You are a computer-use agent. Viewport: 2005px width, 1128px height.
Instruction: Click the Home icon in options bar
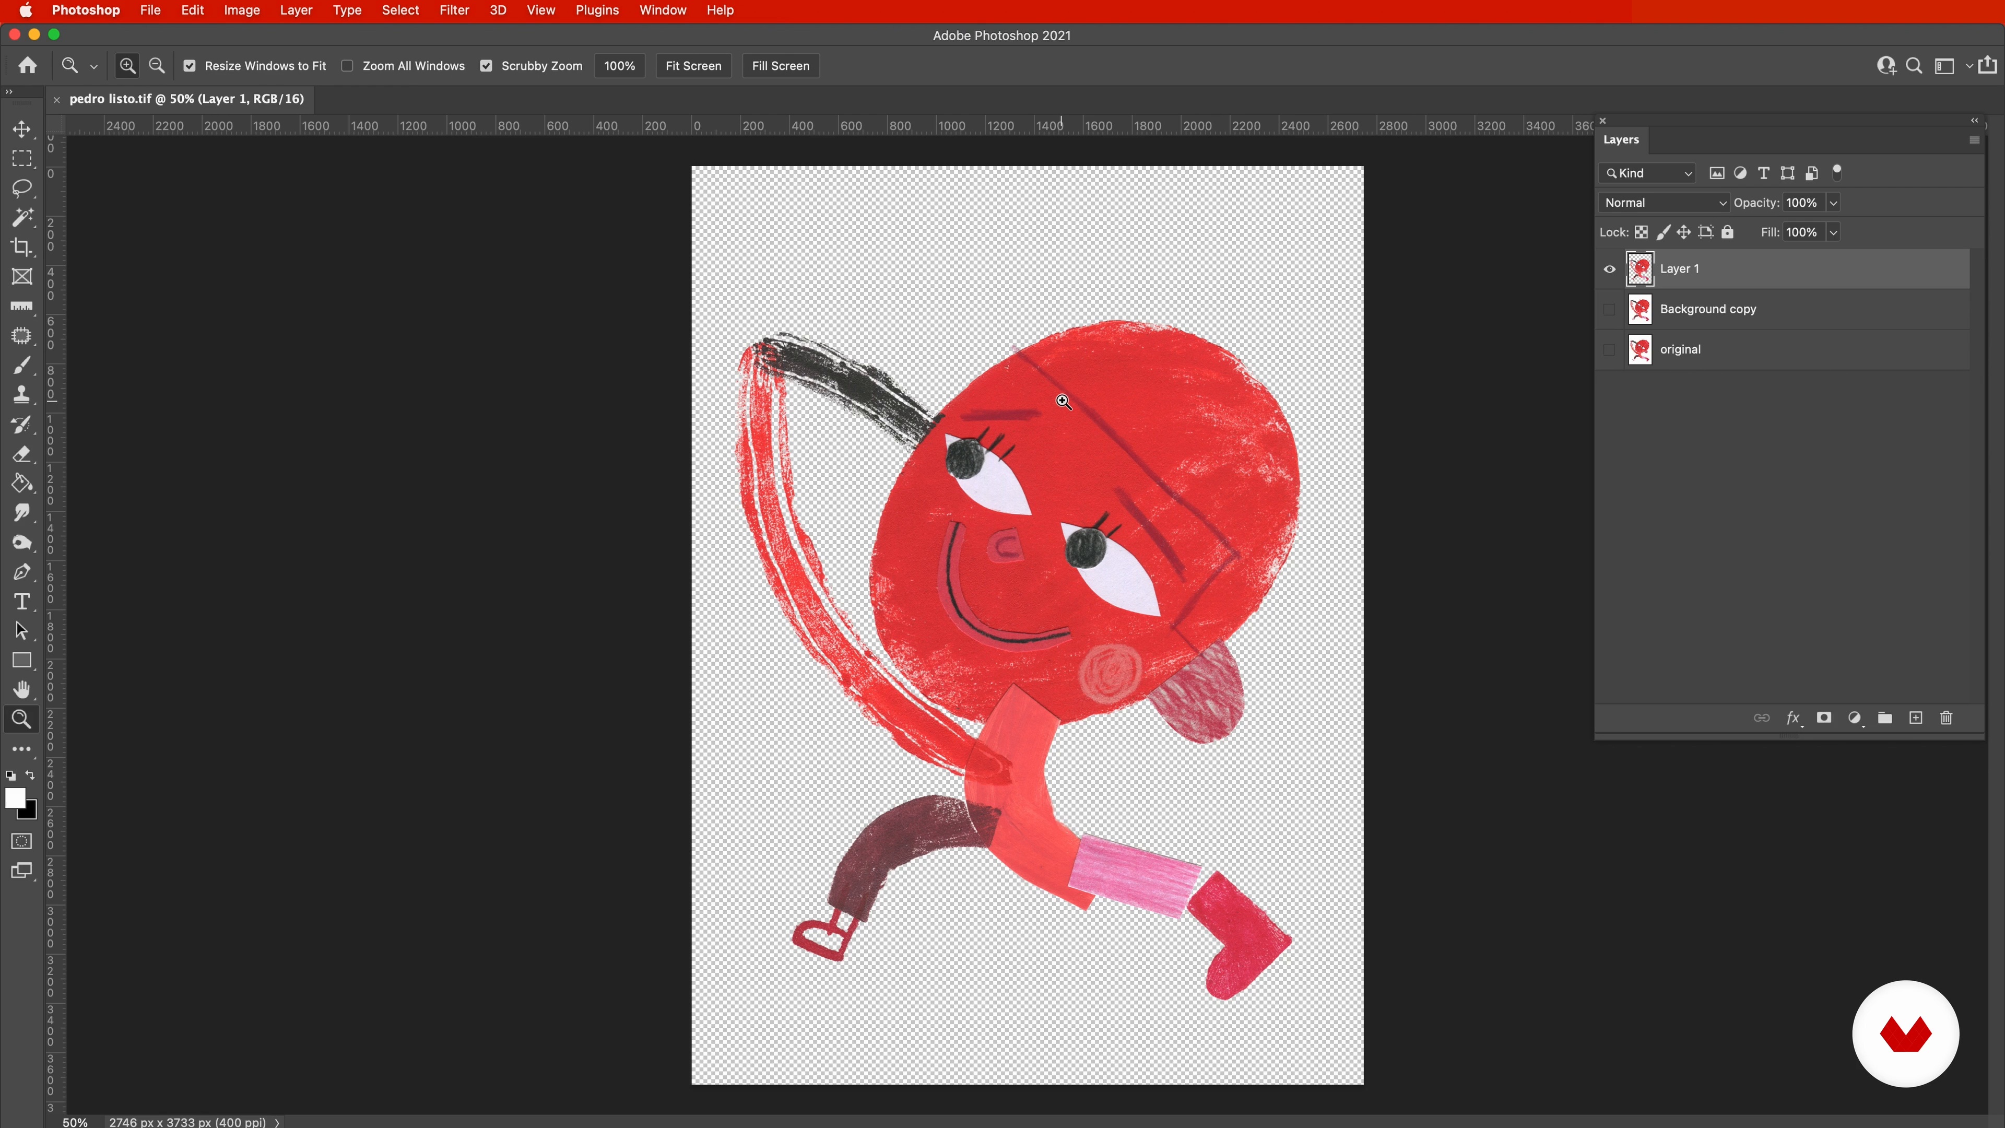tap(28, 65)
